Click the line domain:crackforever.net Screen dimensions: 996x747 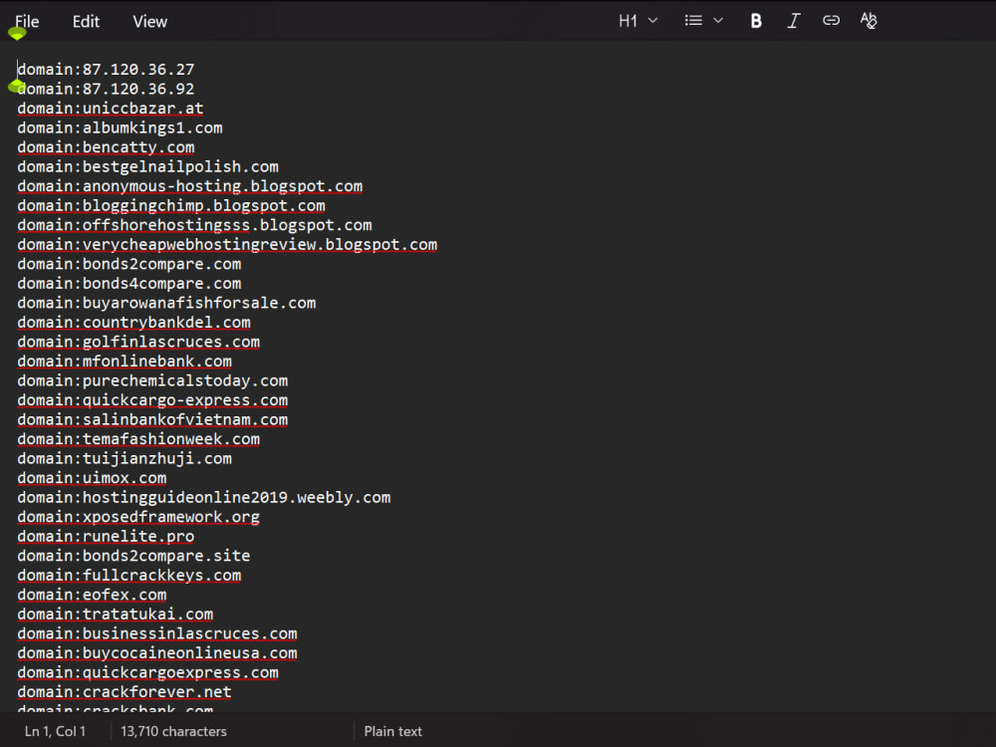coord(124,692)
